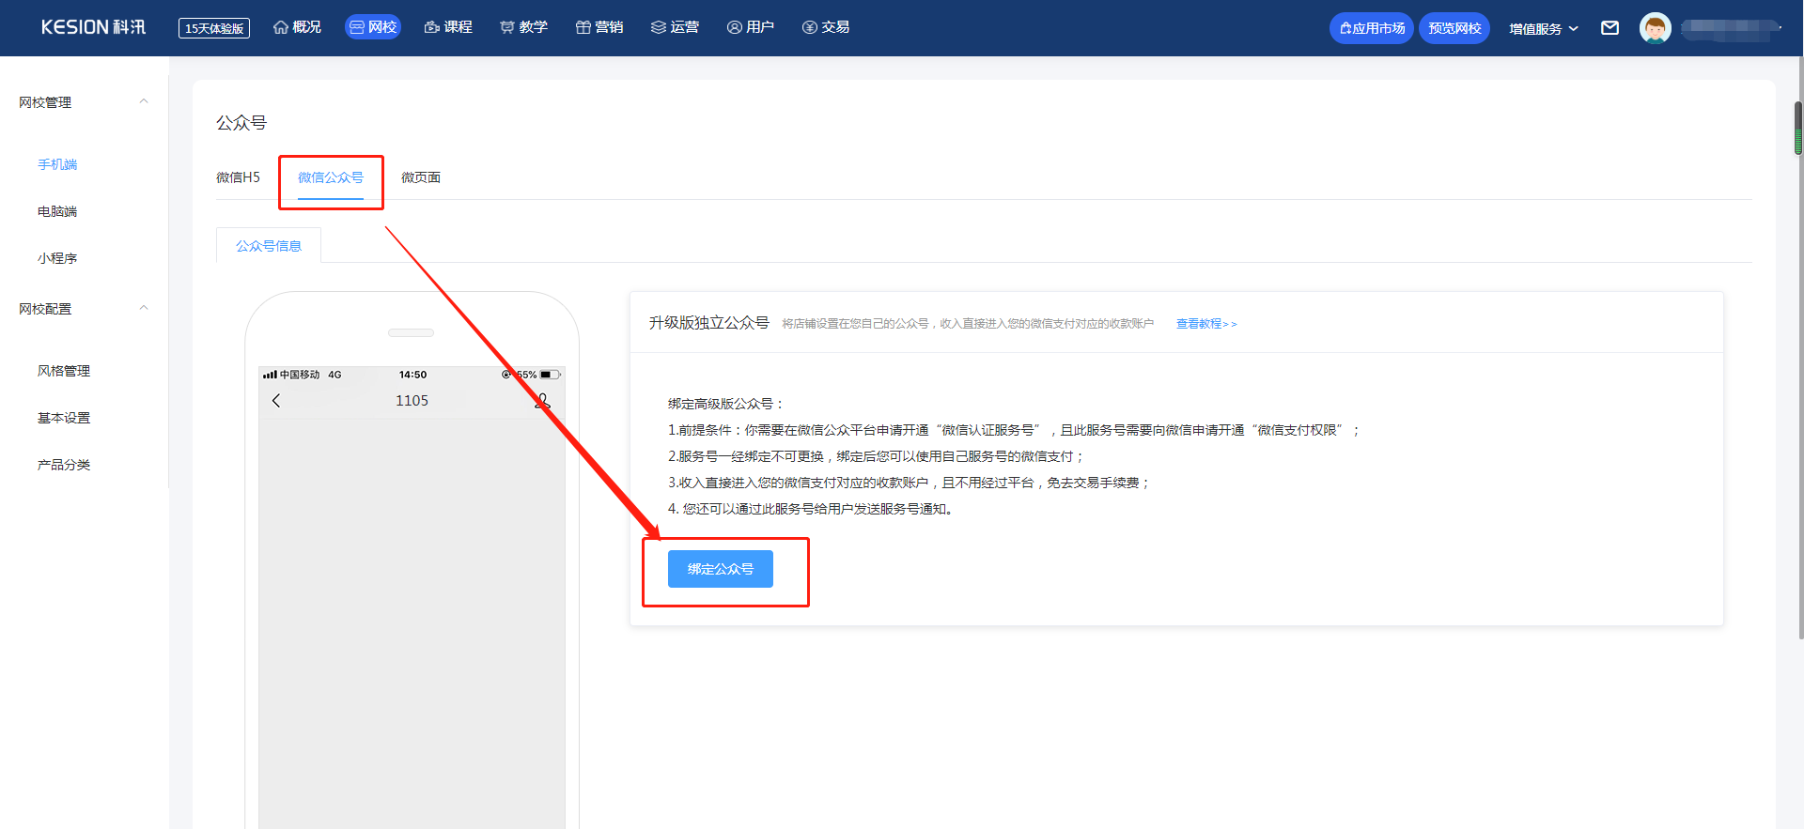The height and width of the screenshot is (829, 1804).
Task: Click the mail envelope icon
Action: pos(1610,28)
